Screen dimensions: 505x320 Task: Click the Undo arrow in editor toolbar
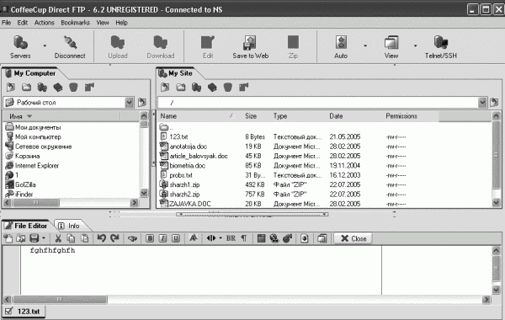[102, 238]
